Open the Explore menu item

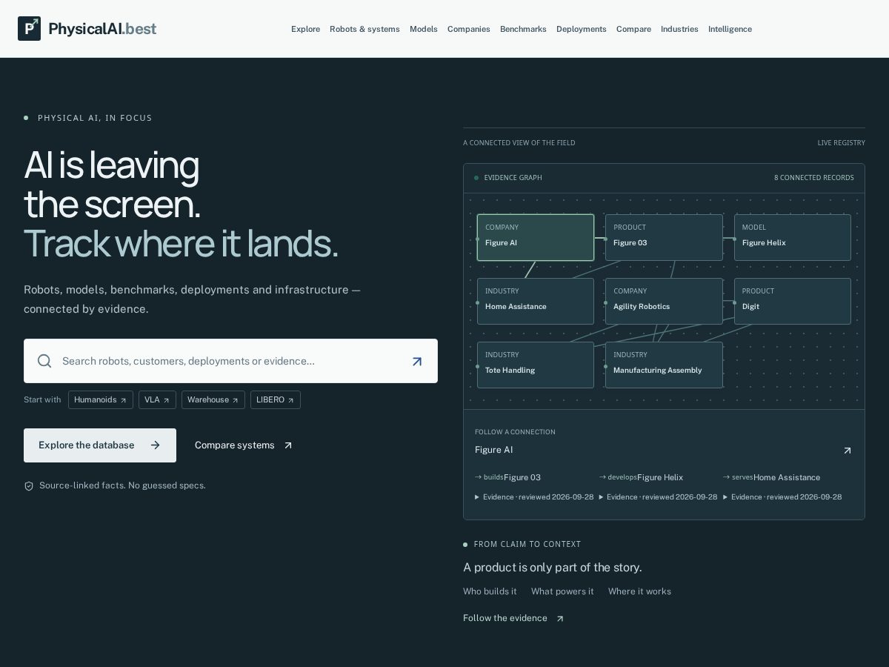pyautogui.click(x=305, y=29)
